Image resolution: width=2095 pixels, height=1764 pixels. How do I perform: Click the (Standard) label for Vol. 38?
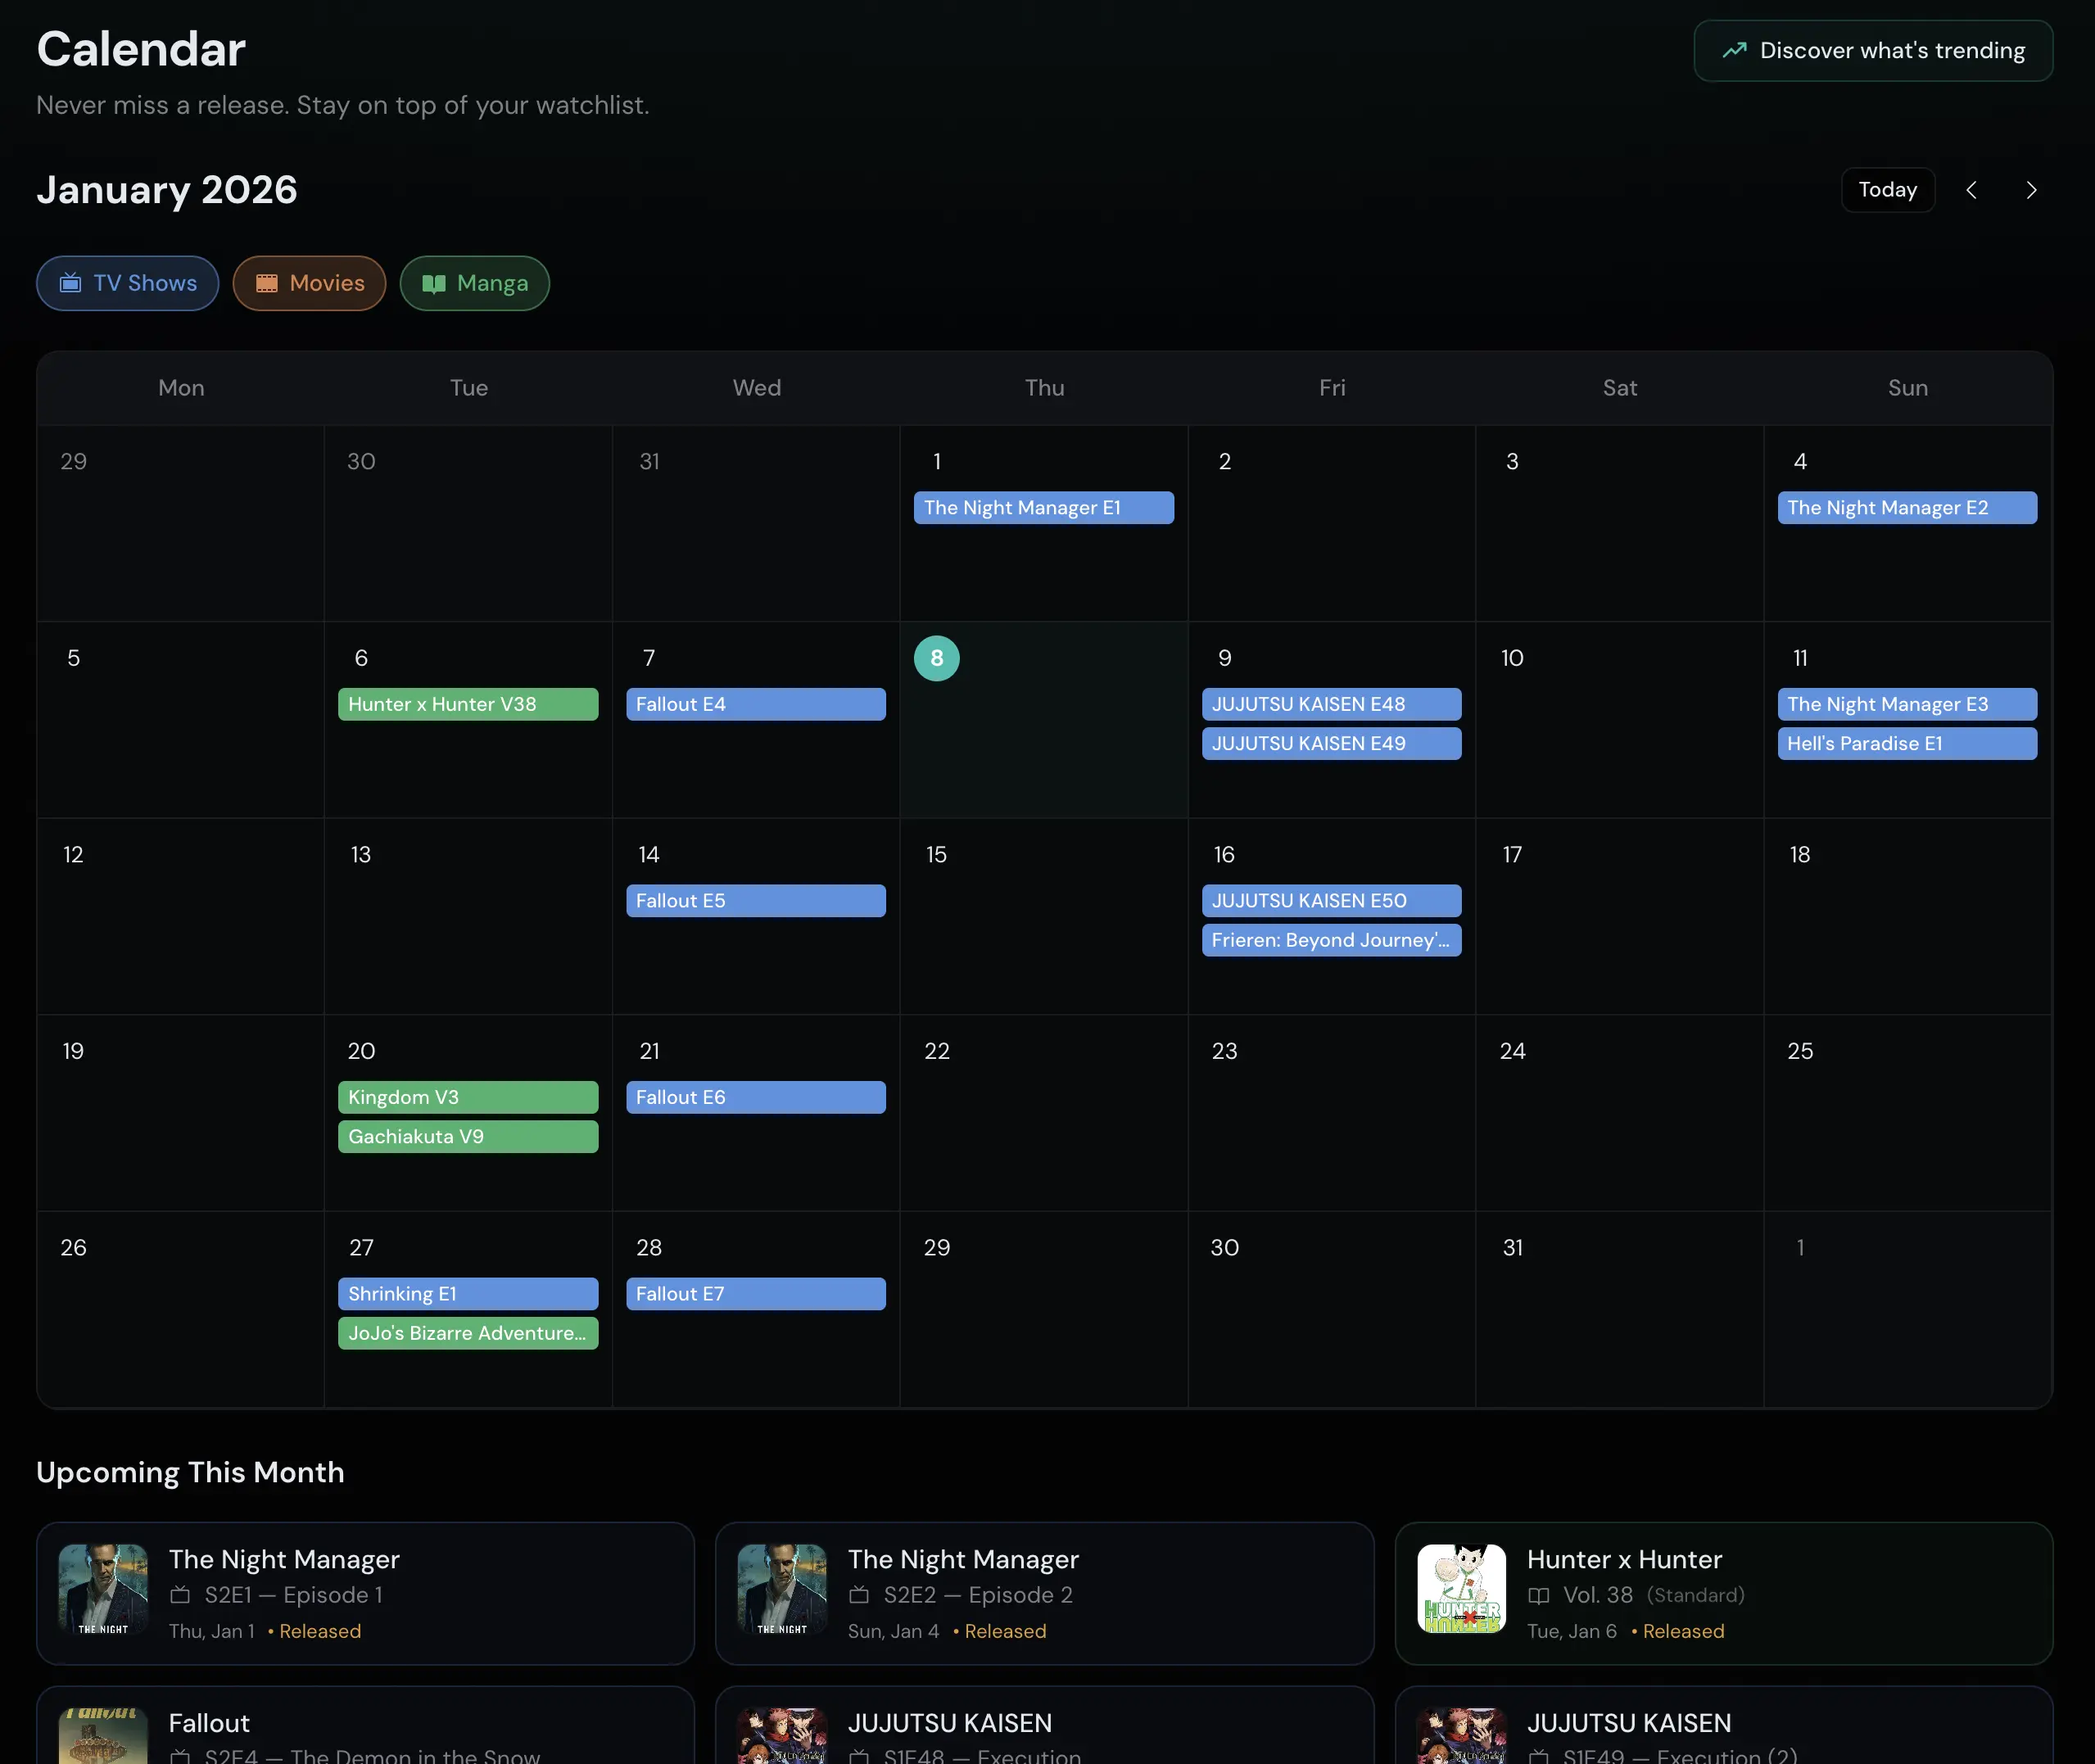point(1695,1595)
